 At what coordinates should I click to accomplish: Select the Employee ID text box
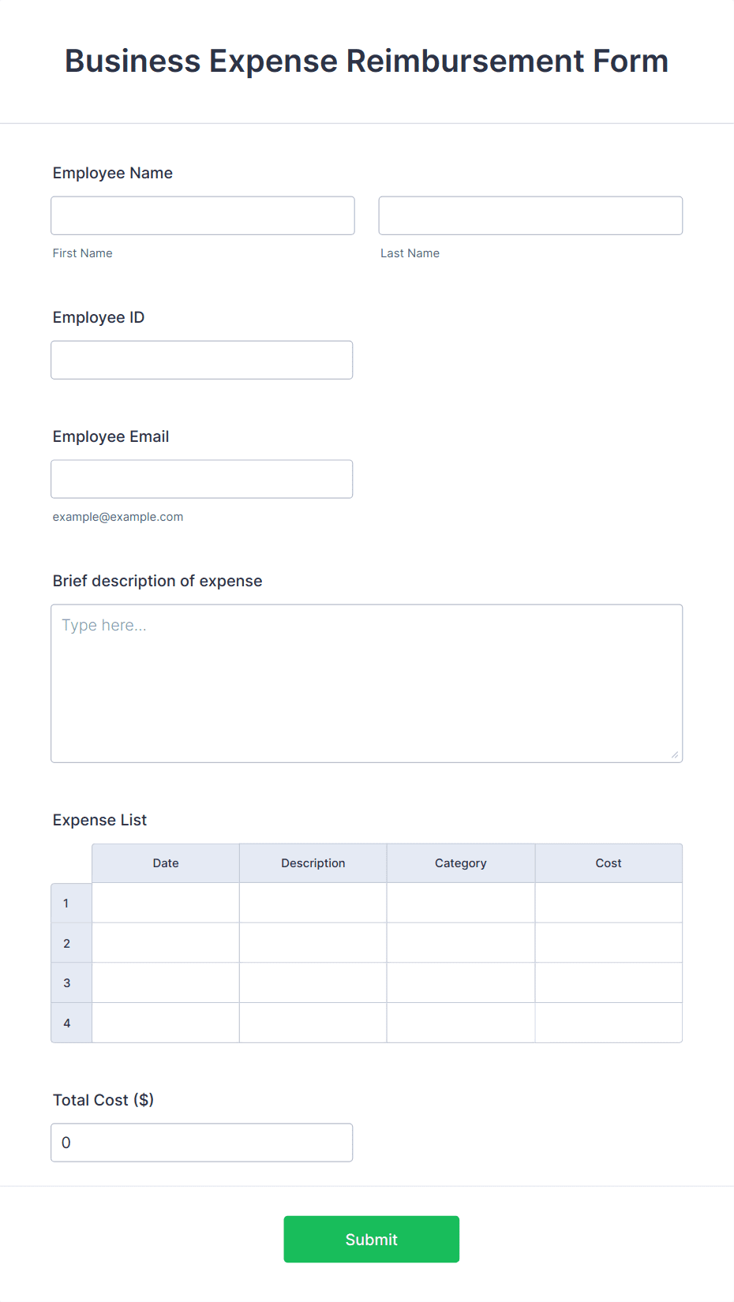(201, 359)
